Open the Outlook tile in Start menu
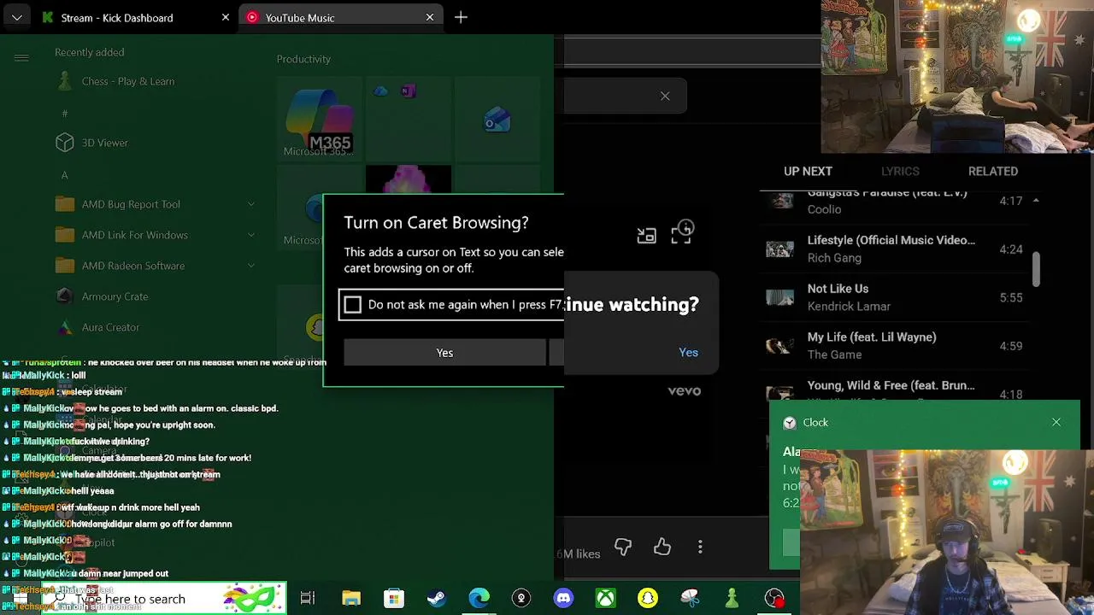This screenshot has height=615, width=1094. coord(497,120)
